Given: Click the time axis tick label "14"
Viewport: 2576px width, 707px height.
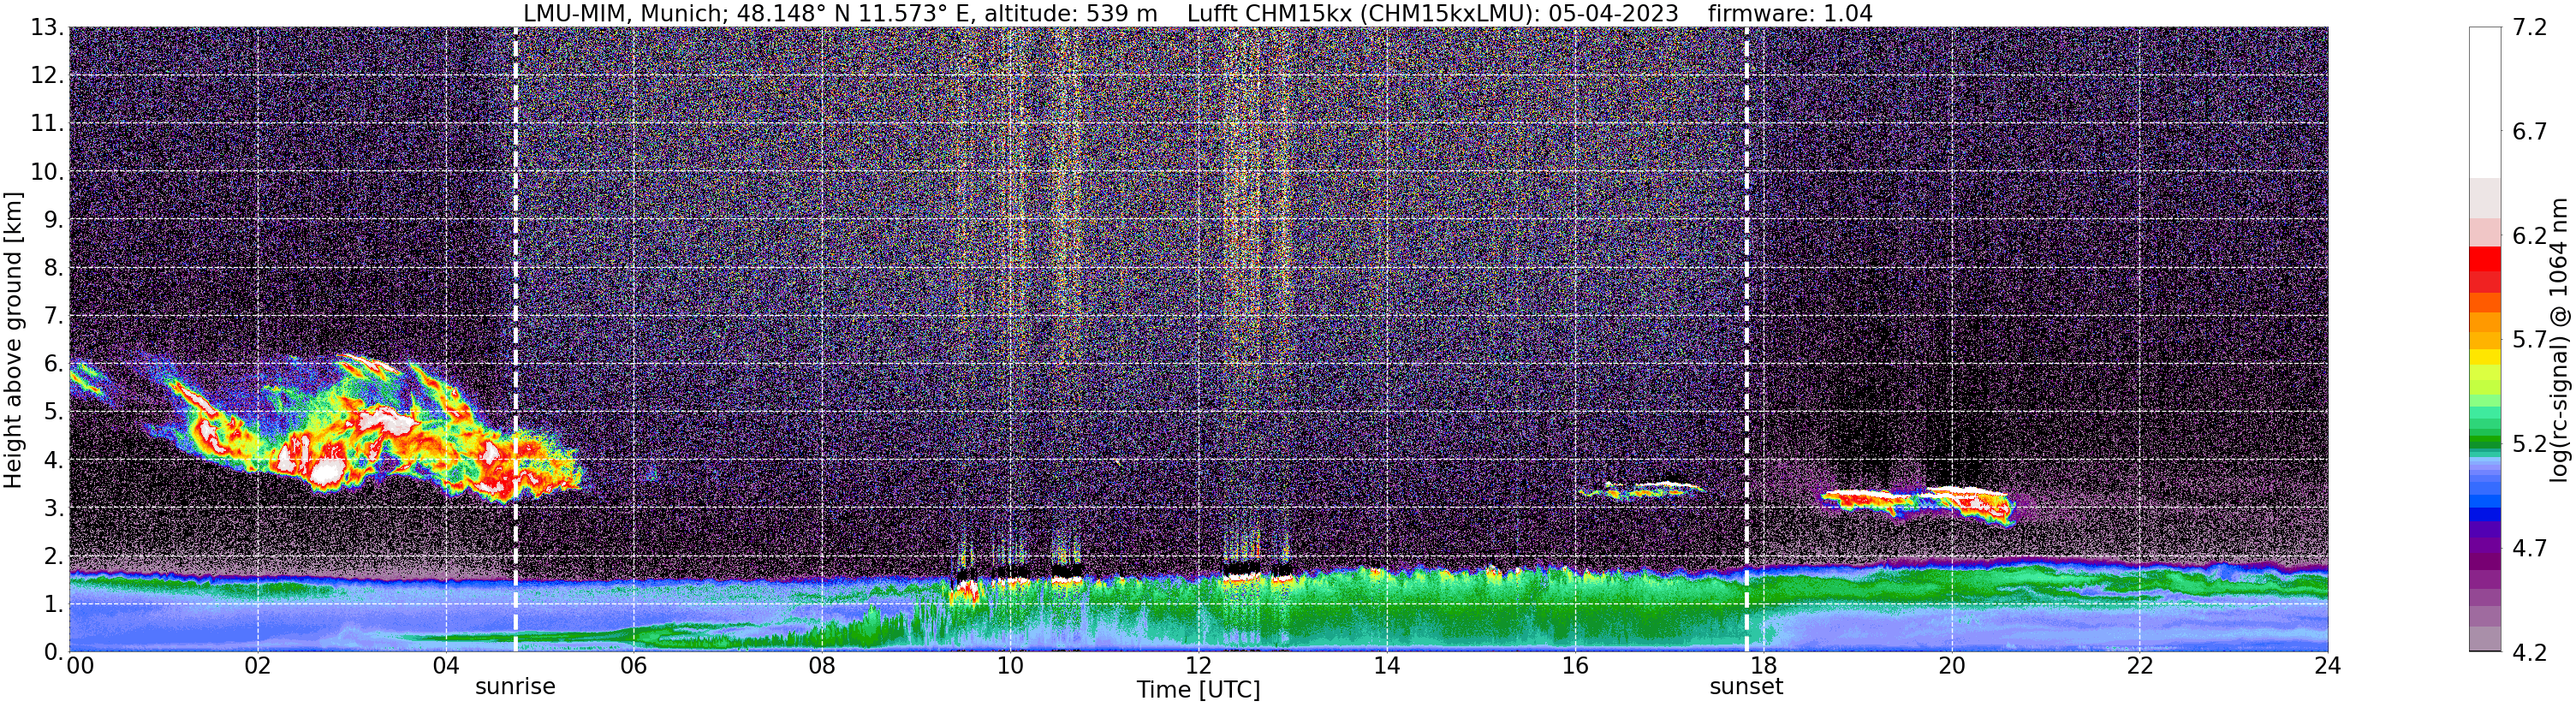Looking at the screenshot, I should 1387,666.
